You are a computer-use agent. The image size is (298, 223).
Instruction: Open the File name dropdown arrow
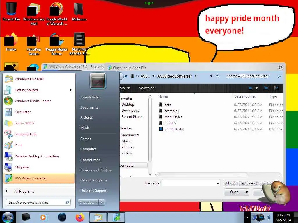[218, 184]
